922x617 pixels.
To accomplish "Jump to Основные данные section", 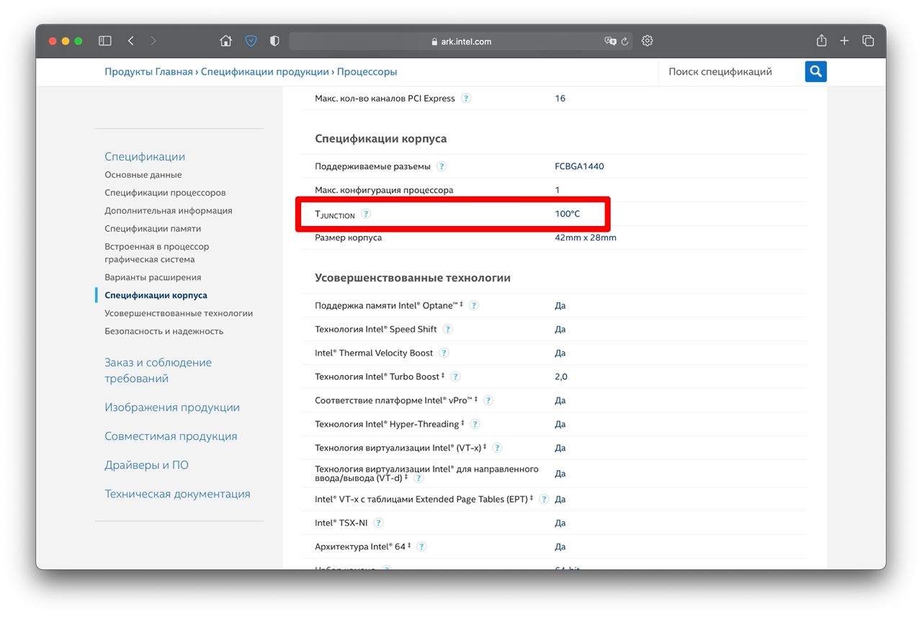I will coord(143,175).
